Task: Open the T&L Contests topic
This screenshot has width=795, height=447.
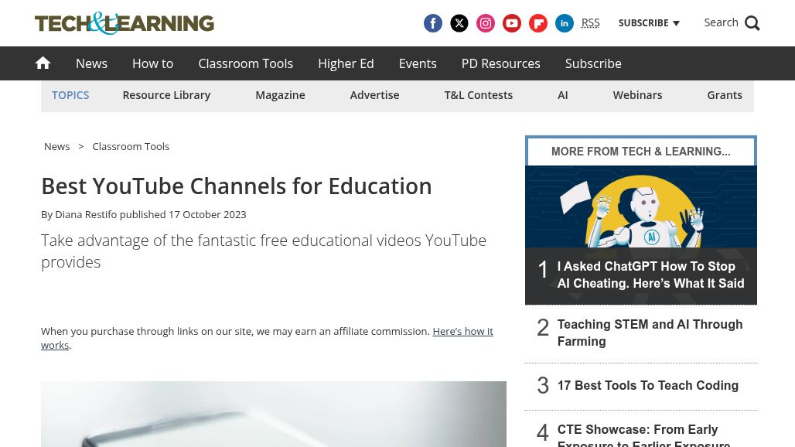Action: [478, 95]
